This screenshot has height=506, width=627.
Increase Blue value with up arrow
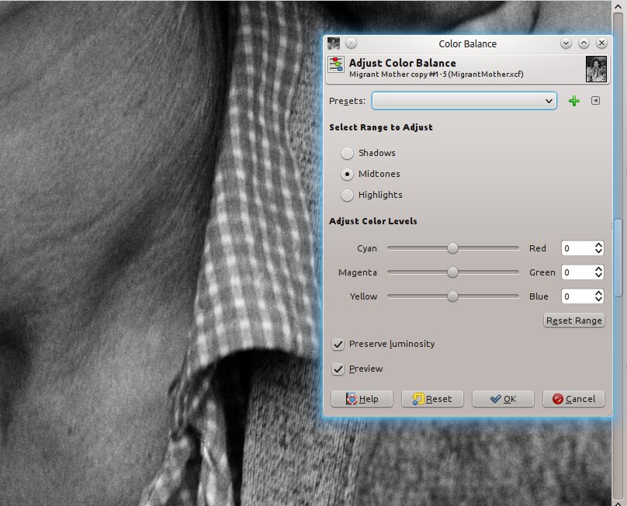598,293
